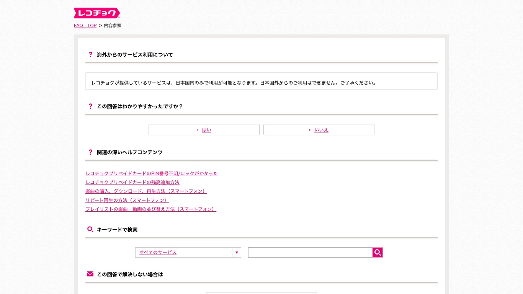This screenshot has height=294, width=523.
Task: Click the answer text about 日本国内のみで利用
Action: (234, 83)
